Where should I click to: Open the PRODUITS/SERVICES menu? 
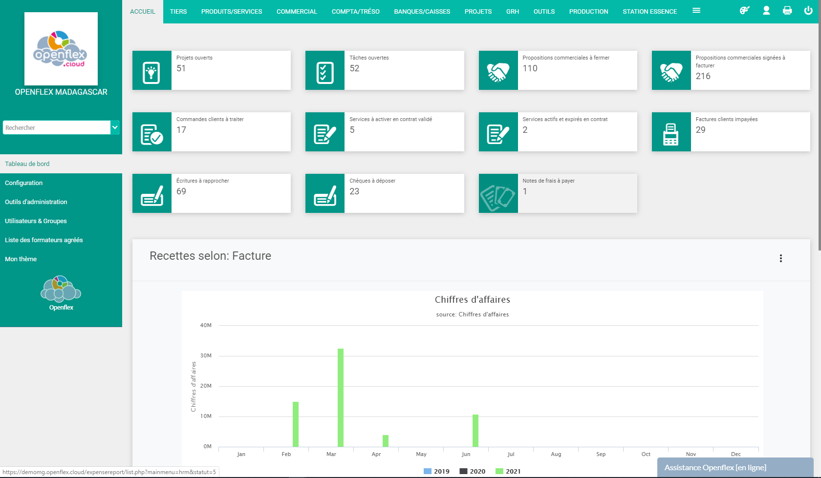coord(232,12)
